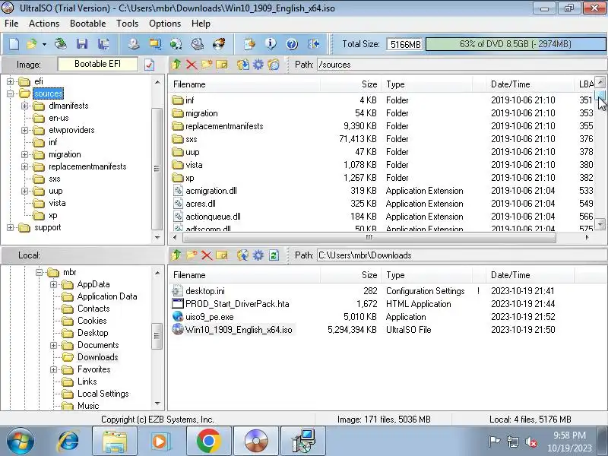Click the image properties checkmark icon
The width and height of the screenshot is (608, 456).
[149, 65]
